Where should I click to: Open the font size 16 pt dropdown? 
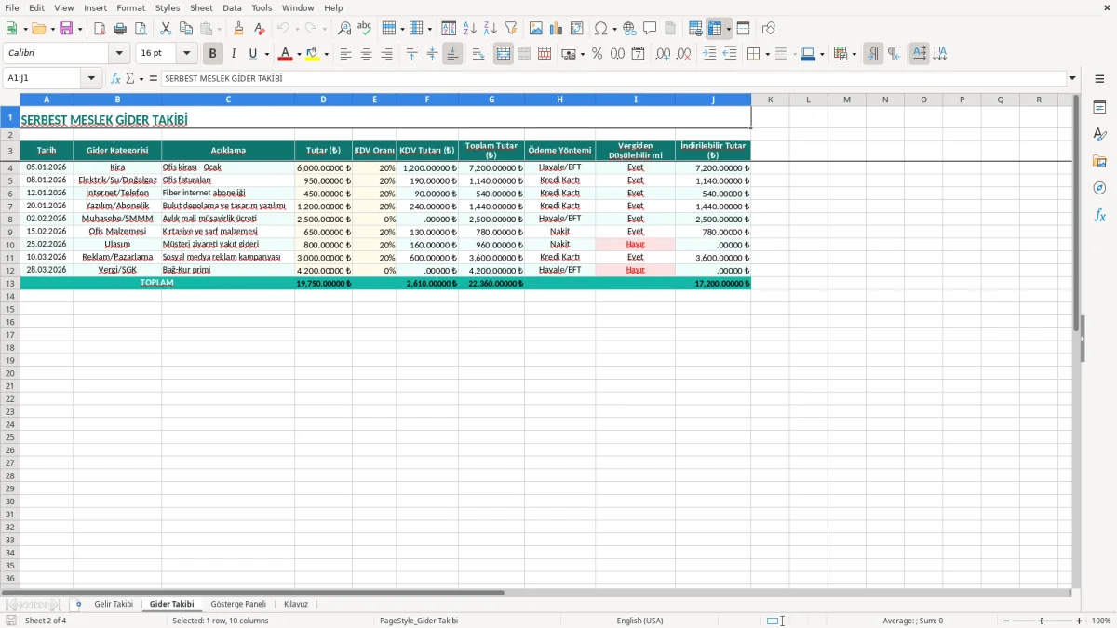[x=186, y=54]
